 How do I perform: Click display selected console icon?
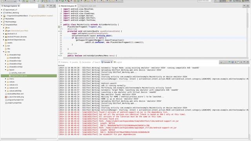click(233, 62)
